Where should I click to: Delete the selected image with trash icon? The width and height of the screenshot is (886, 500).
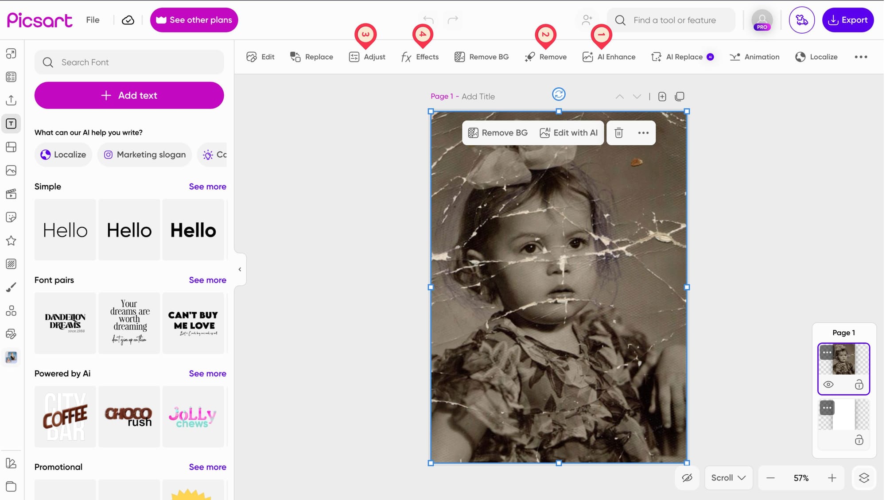tap(619, 133)
